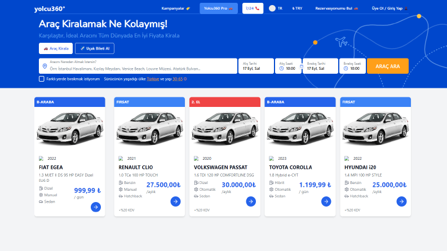The height and width of the screenshot is (251, 447).
Task: Open the Alış Saati time dropdown
Action: point(288,66)
